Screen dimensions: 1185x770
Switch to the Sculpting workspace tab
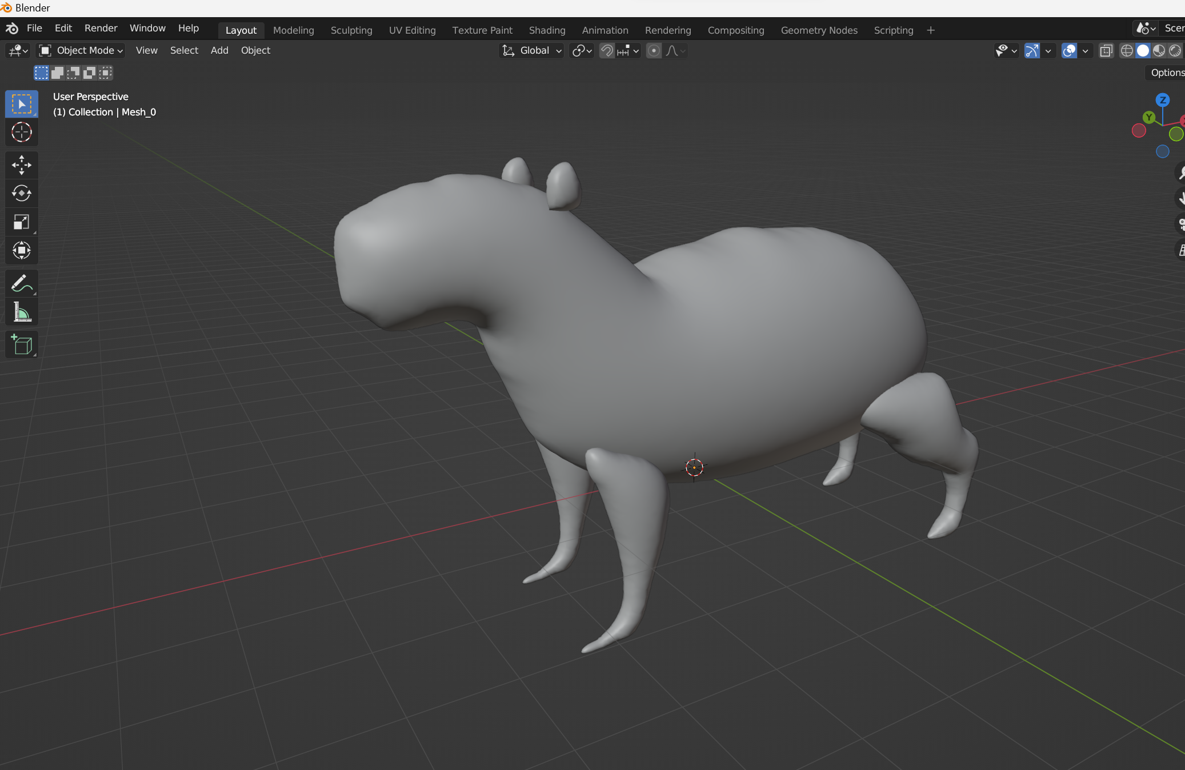(x=351, y=30)
